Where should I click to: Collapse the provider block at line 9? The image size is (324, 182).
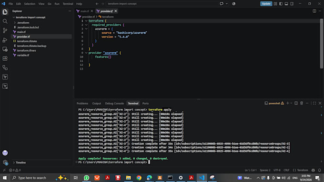(x=86, y=53)
